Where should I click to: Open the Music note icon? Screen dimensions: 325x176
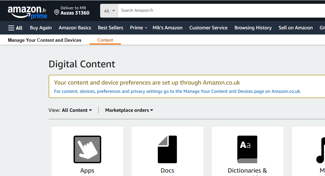321,150
